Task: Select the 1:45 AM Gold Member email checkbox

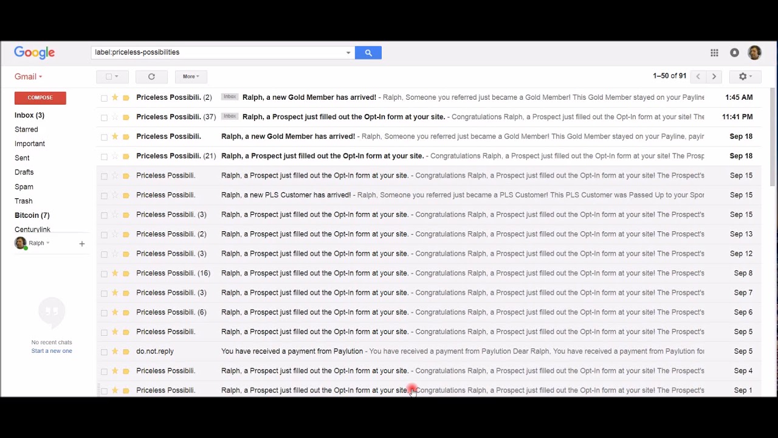Action: (x=104, y=98)
